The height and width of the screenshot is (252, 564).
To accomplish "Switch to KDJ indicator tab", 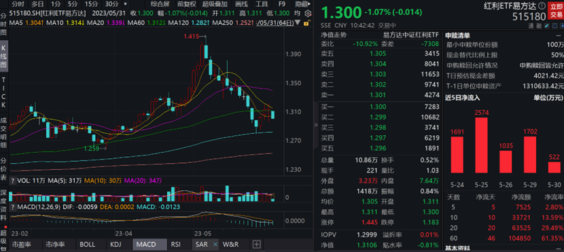I will (116, 245).
